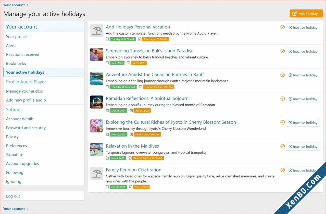Click start calendar icon beside Jul 8, 2023
326x214 pixels.
click(x=107, y=63)
